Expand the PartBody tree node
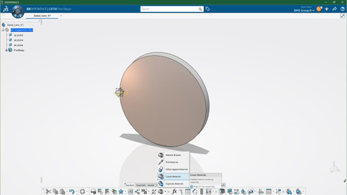Viewport: 347px width, 195px height. (x=6, y=50)
